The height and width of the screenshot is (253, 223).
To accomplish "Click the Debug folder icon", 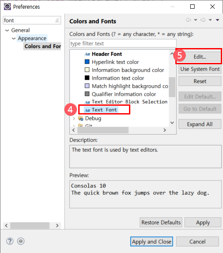I will pyautogui.click(x=81, y=118).
